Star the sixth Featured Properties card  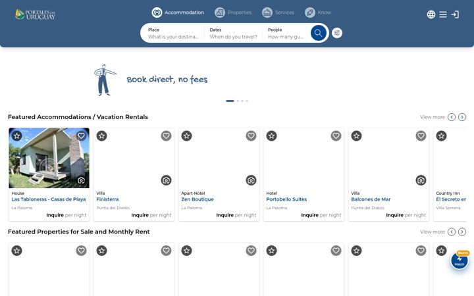pos(442,251)
